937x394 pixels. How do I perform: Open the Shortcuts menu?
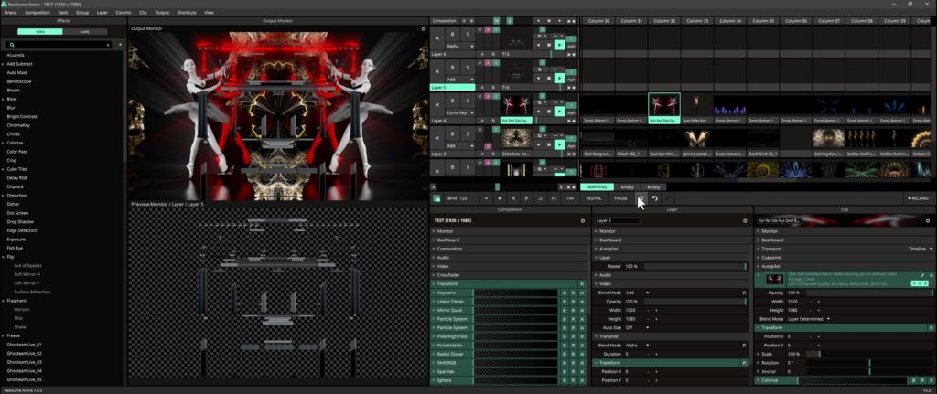pyautogui.click(x=187, y=12)
